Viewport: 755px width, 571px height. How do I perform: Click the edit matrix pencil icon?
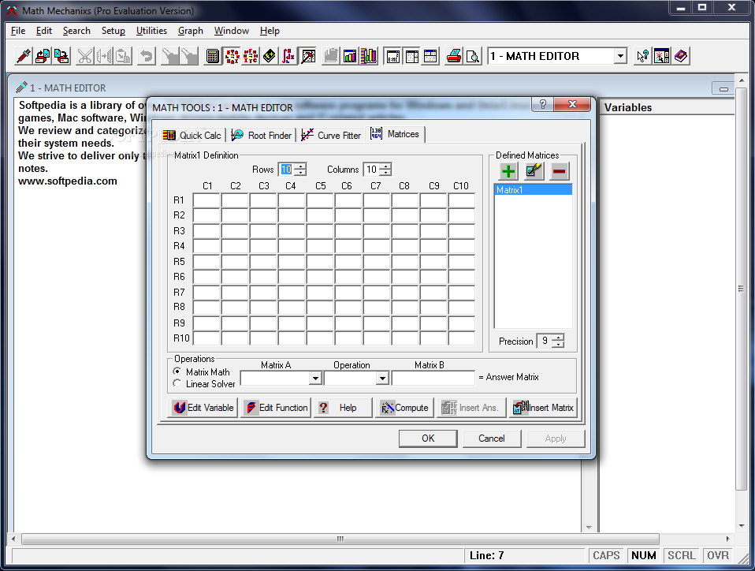pos(534,171)
